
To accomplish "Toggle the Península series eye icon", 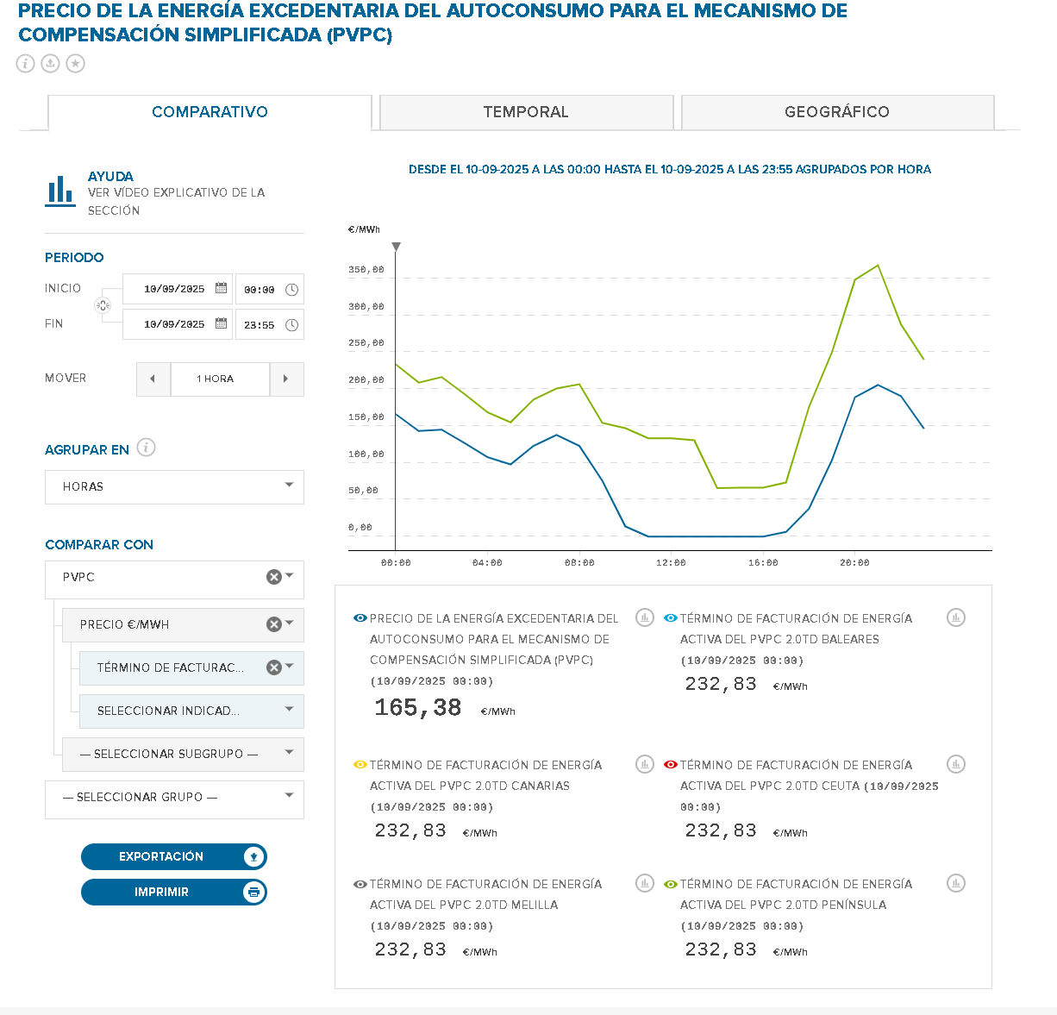I will [671, 884].
